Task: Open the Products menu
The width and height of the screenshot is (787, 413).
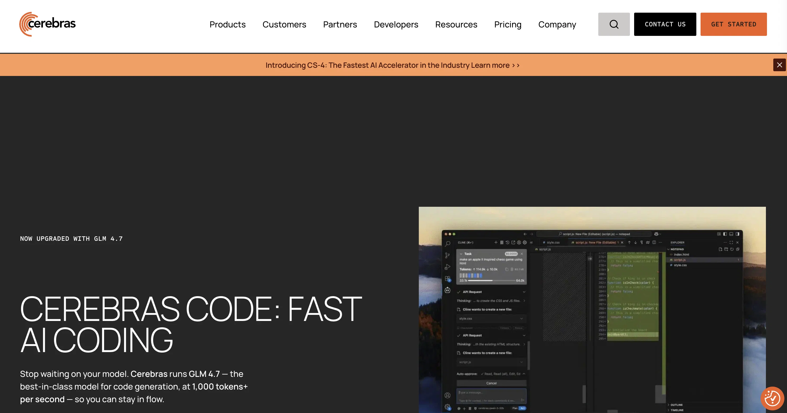Action: 227,25
